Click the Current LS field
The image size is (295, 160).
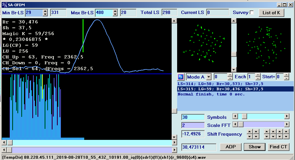(x=218, y=13)
